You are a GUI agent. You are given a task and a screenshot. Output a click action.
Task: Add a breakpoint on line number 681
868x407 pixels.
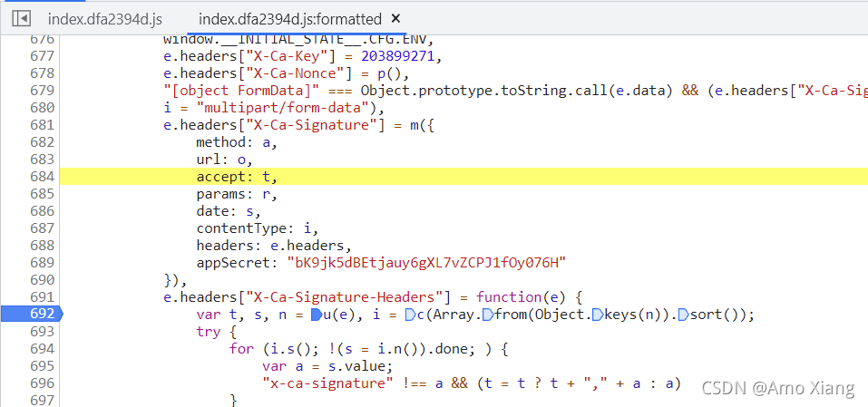[43, 124]
